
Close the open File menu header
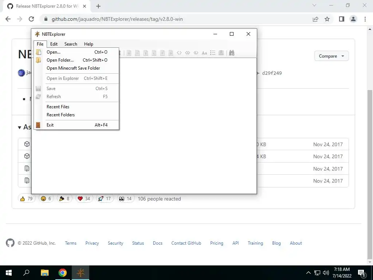point(40,44)
